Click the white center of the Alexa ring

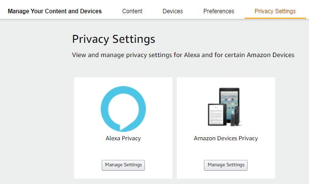123,109
